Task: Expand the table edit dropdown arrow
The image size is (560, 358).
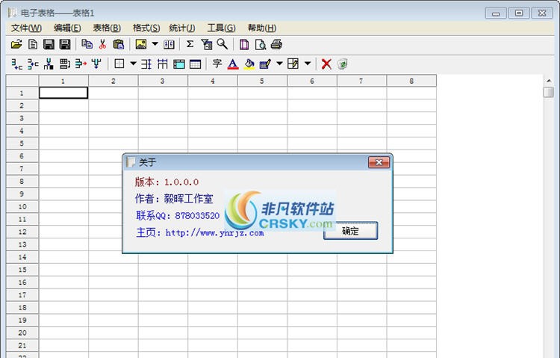Action: [x=280, y=64]
